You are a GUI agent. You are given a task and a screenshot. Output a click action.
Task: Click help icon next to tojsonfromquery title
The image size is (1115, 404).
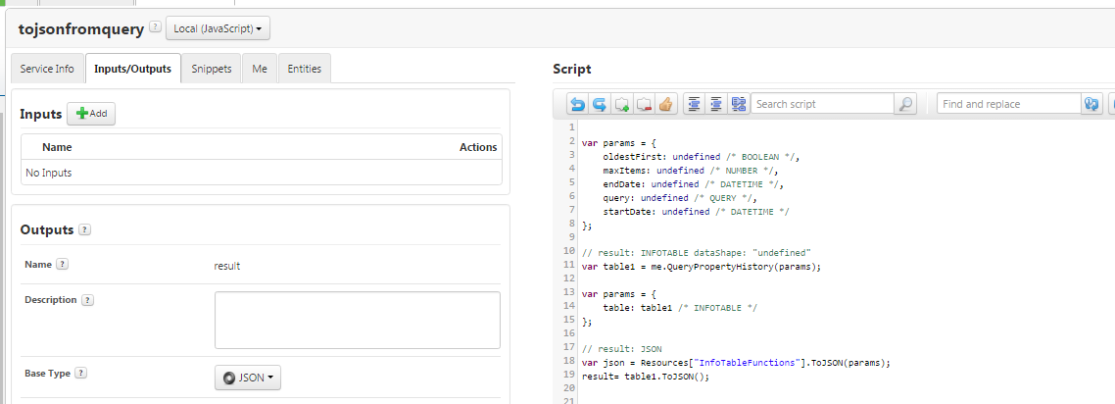click(x=156, y=27)
